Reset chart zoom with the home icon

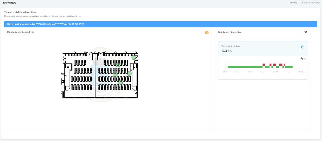pos(302,59)
